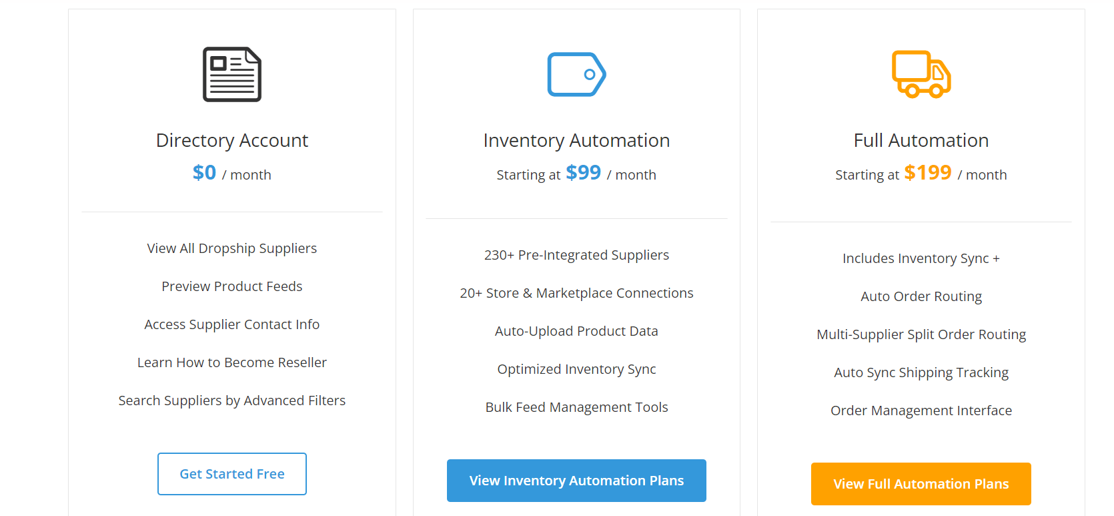Click the $199 price label
Screen dimensions: 1114x516
pyautogui.click(x=928, y=173)
